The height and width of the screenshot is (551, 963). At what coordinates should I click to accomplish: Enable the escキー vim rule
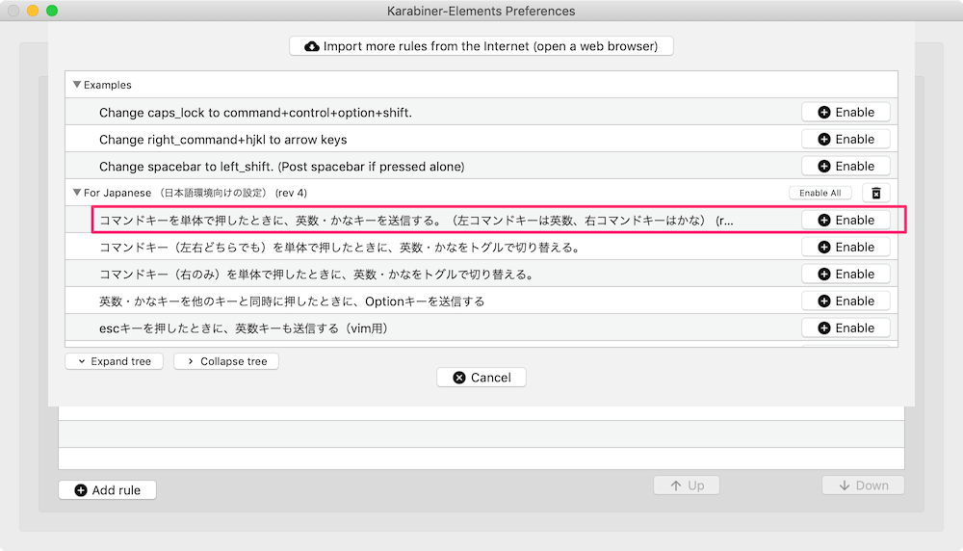[846, 328]
